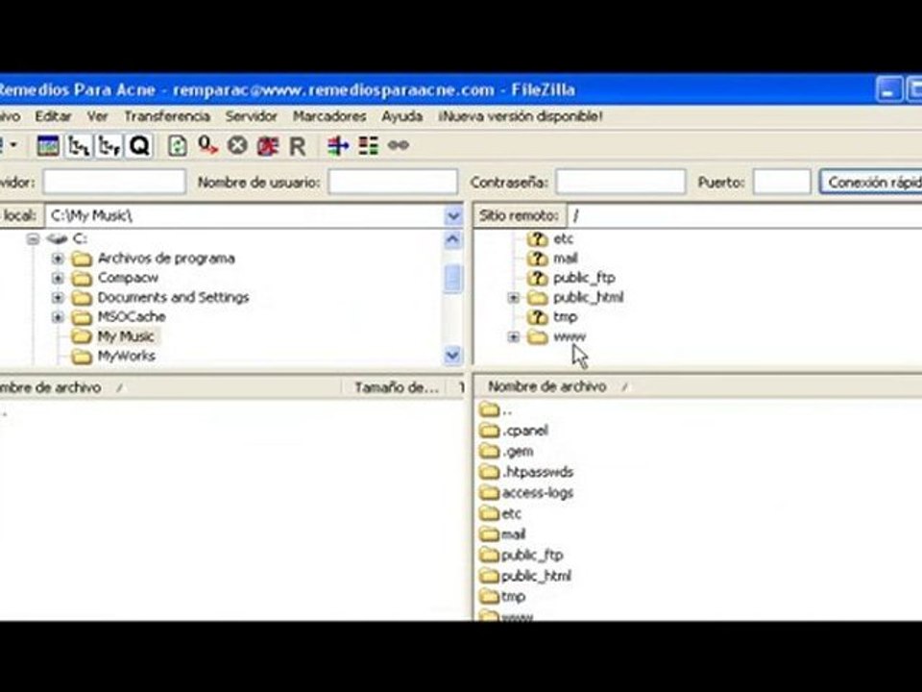Toggle synchronized browsing icon

pyautogui.click(x=398, y=145)
